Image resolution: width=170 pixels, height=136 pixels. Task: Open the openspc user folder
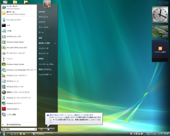coord(47,12)
